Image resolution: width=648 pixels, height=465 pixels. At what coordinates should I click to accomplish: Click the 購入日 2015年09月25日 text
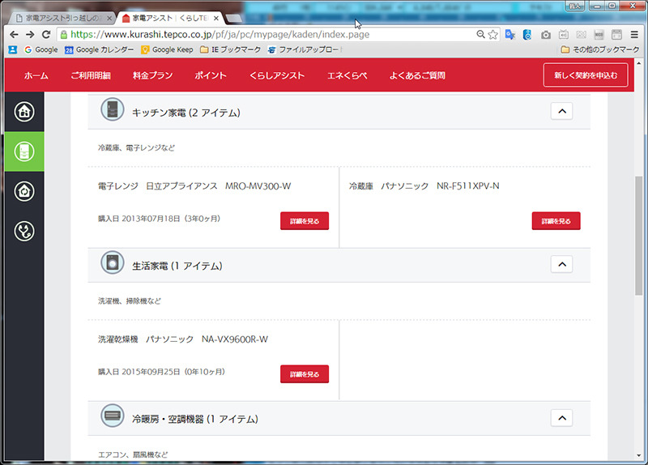(x=161, y=372)
